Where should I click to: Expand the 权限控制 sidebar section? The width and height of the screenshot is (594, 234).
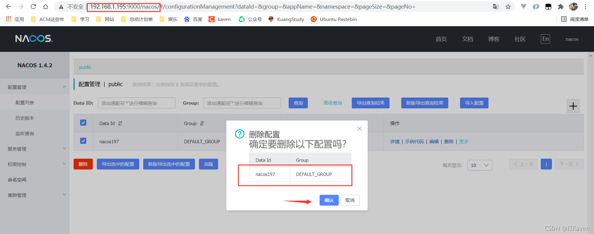tap(35, 164)
